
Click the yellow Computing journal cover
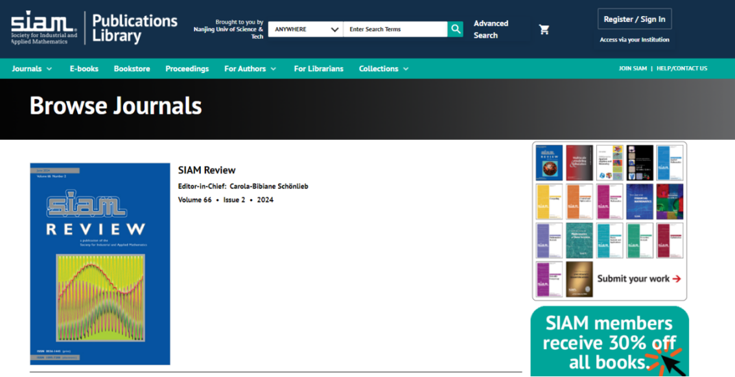(549, 201)
